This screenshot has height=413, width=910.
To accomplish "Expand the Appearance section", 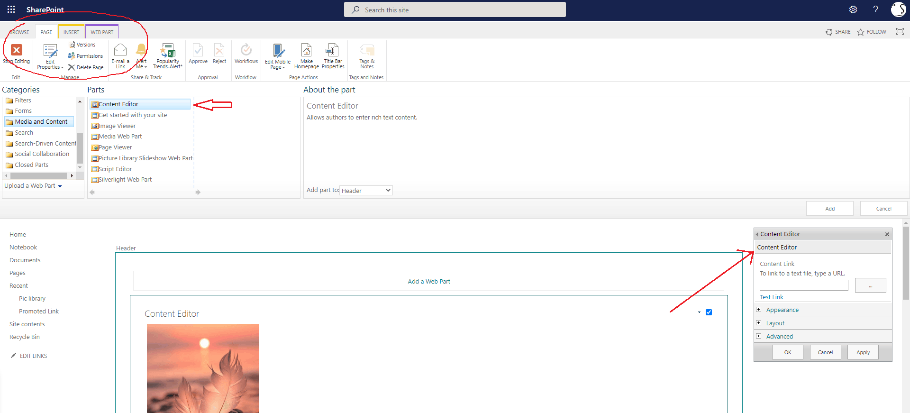I will 758,310.
